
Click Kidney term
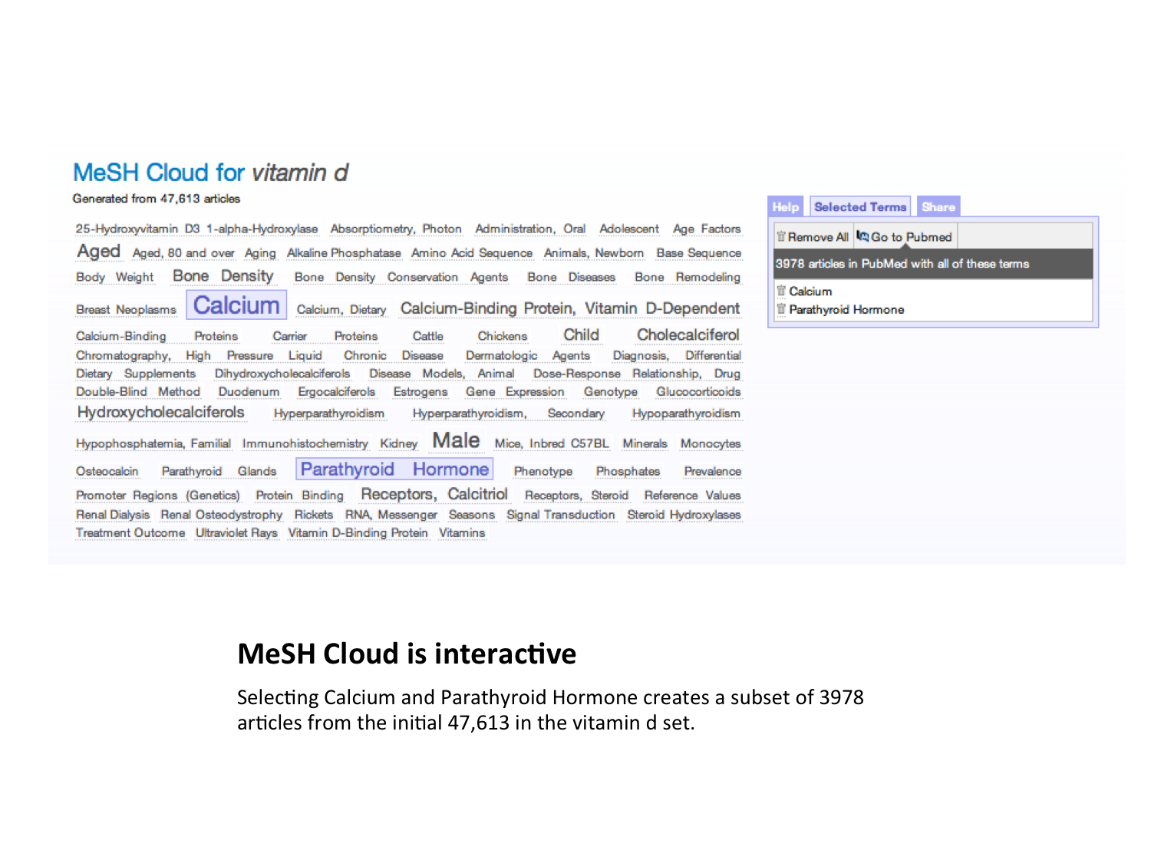click(x=399, y=443)
